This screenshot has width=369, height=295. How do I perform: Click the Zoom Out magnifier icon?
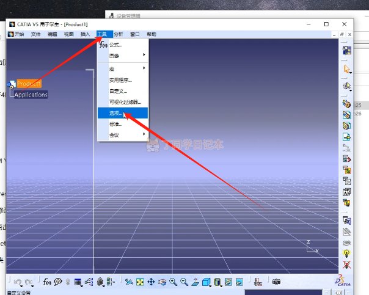point(184,282)
